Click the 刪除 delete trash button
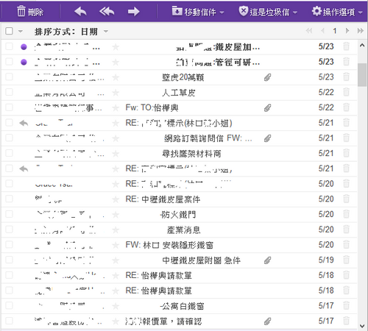 pos(30,12)
